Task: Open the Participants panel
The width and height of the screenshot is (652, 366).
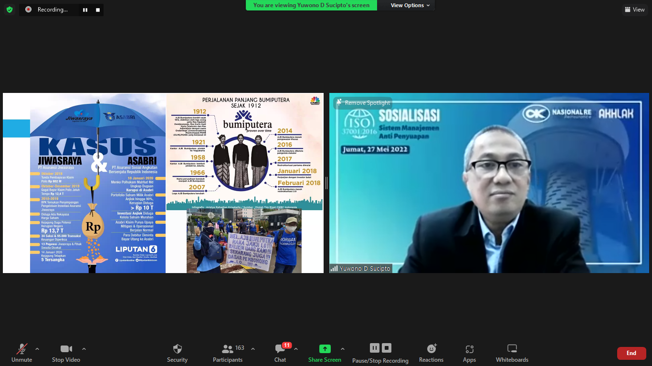Action: coord(228,353)
